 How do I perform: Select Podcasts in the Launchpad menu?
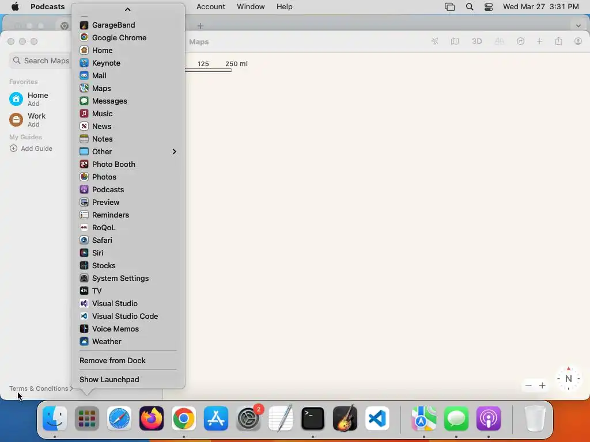click(128, 189)
